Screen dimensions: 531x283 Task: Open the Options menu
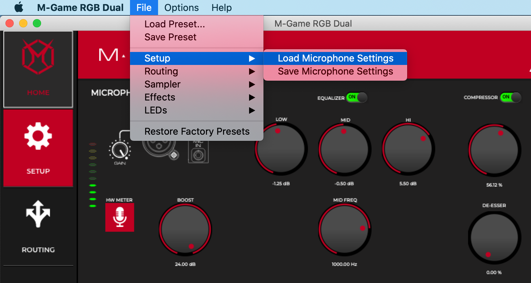181,8
